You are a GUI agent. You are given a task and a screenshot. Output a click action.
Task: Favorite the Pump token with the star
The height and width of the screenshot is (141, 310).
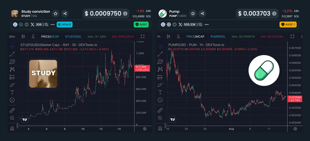coord(193,14)
